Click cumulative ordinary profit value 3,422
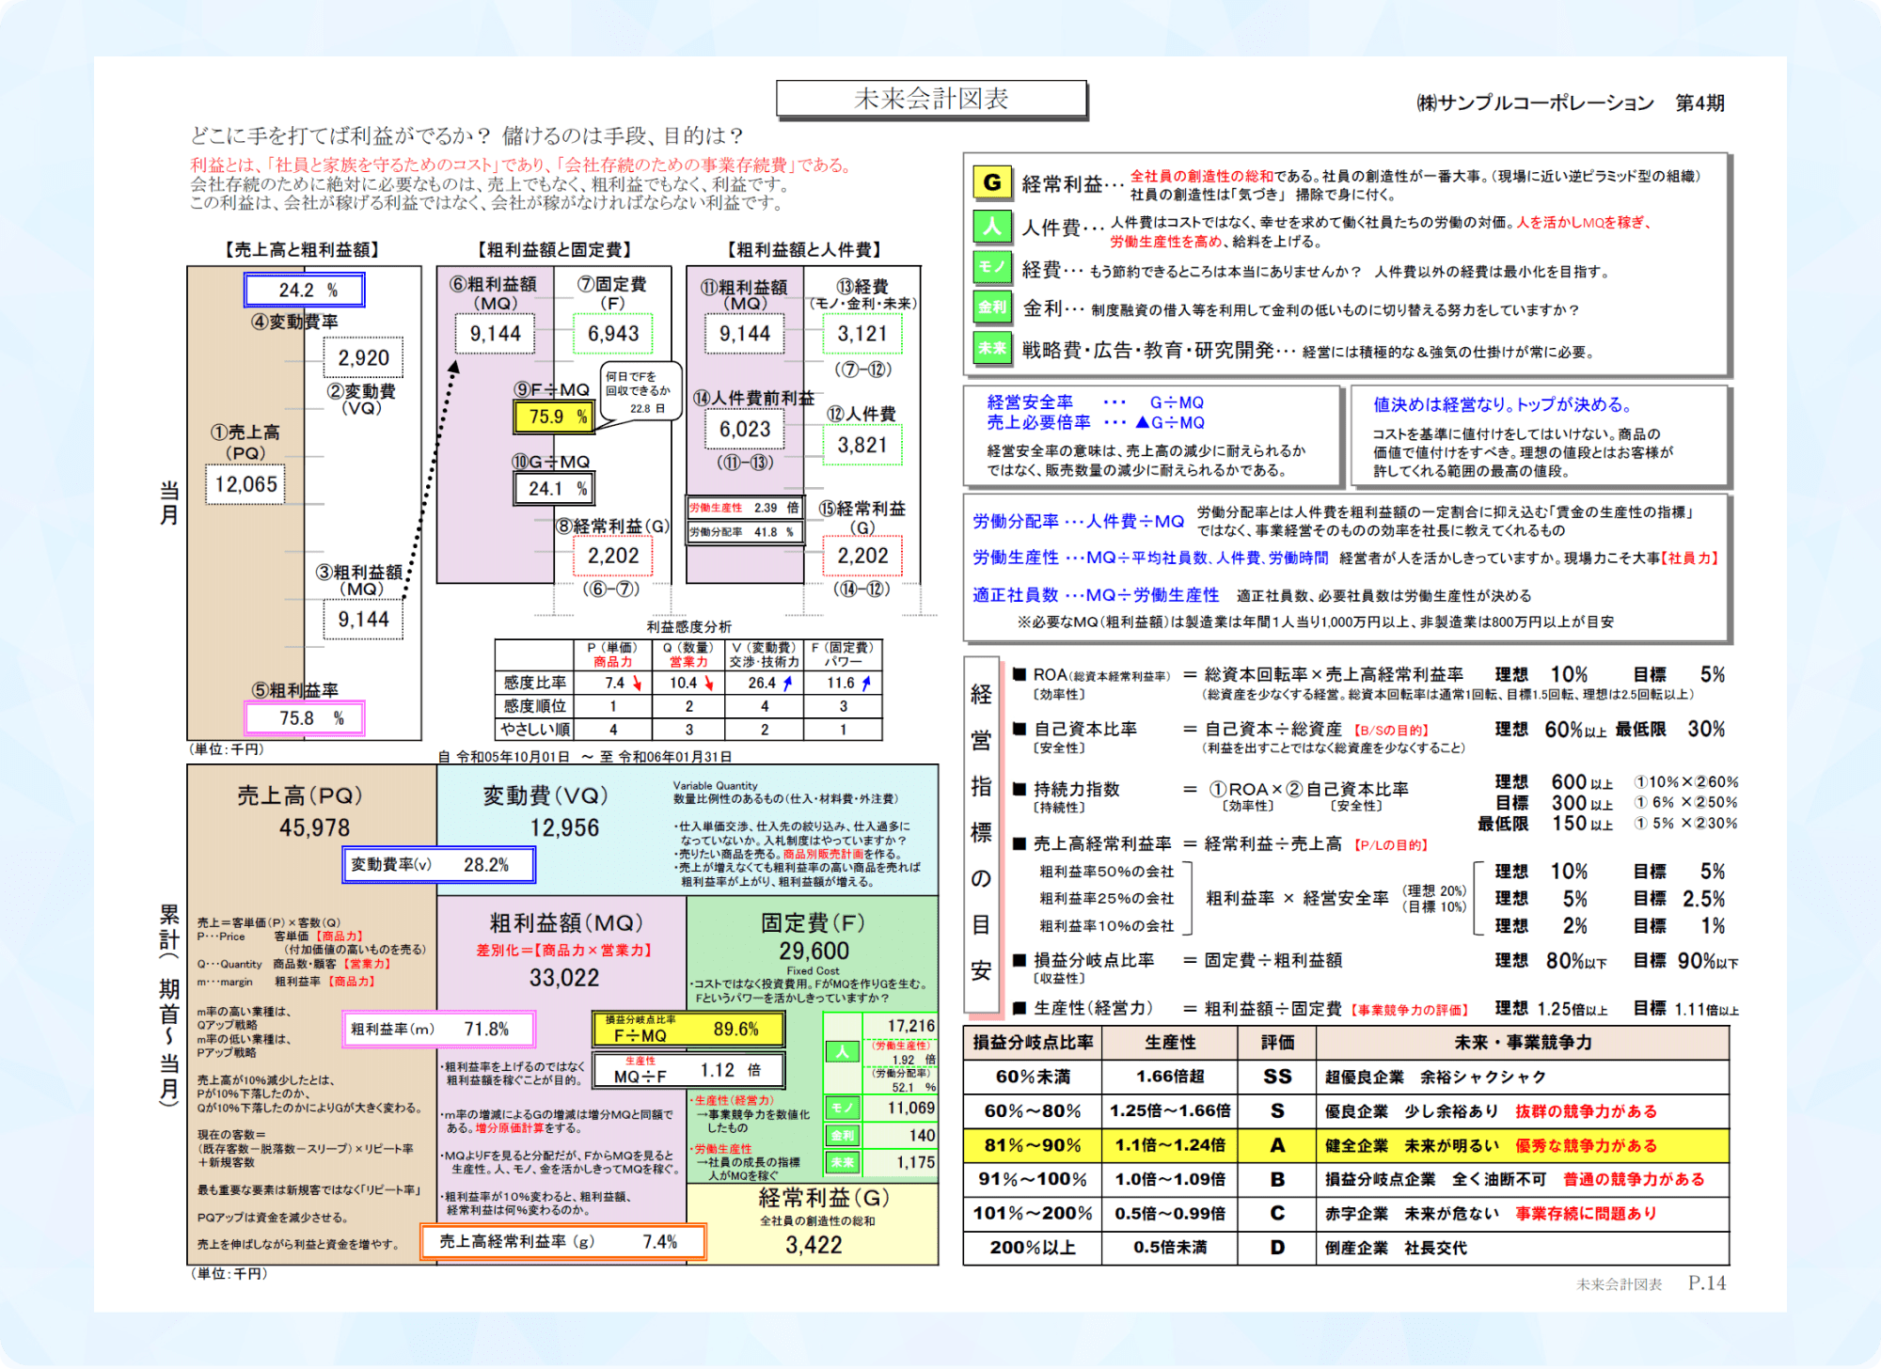The width and height of the screenshot is (1881, 1369). tap(814, 1245)
